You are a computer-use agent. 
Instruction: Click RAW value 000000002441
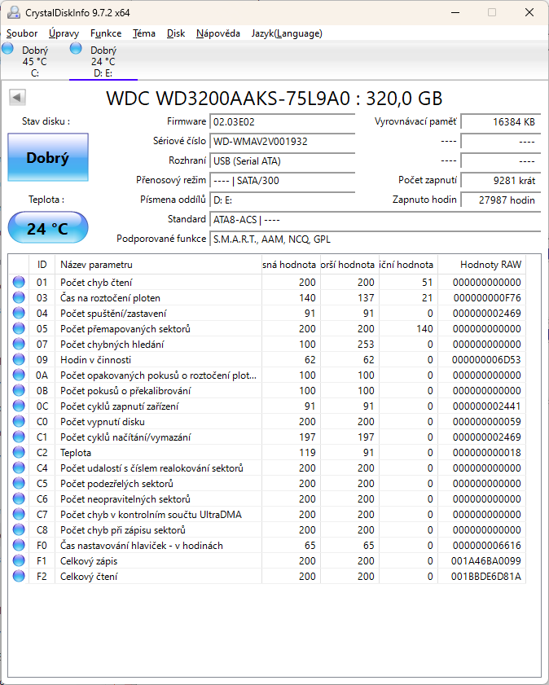click(x=486, y=406)
